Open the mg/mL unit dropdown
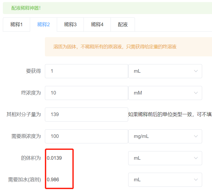Image resolution: width=212 pixels, height=194 pixels. pos(165,136)
